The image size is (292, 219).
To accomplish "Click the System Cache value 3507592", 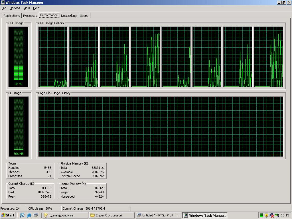I will point(98,176).
